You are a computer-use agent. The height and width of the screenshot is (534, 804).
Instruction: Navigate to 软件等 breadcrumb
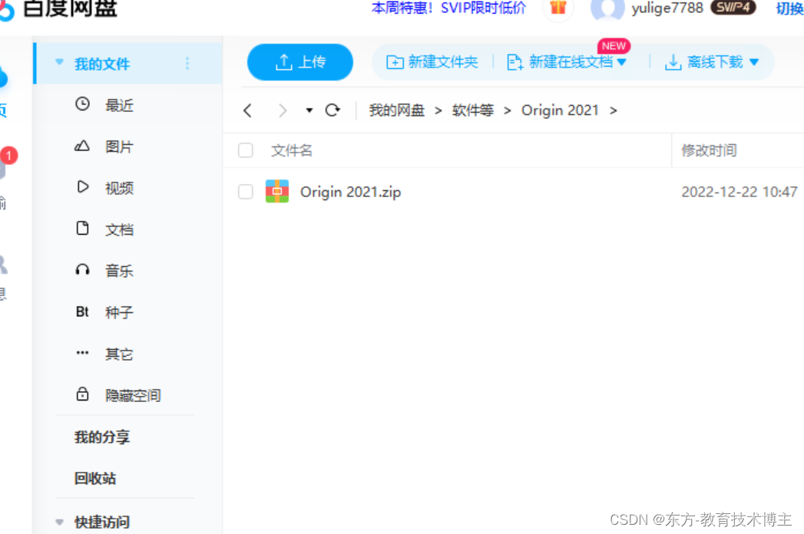click(x=473, y=110)
